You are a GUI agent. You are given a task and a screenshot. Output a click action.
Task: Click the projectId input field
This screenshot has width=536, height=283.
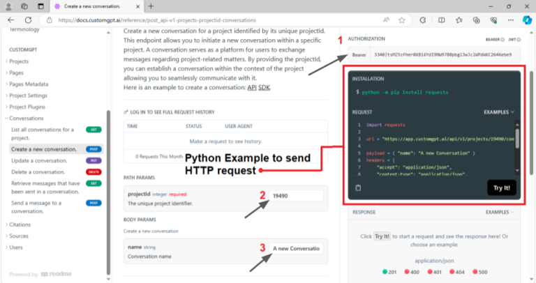(296, 196)
